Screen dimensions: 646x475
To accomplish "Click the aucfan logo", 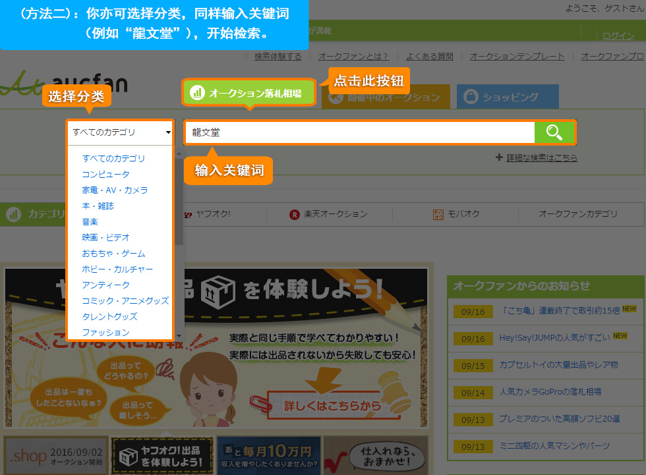I will pyautogui.click(x=64, y=83).
